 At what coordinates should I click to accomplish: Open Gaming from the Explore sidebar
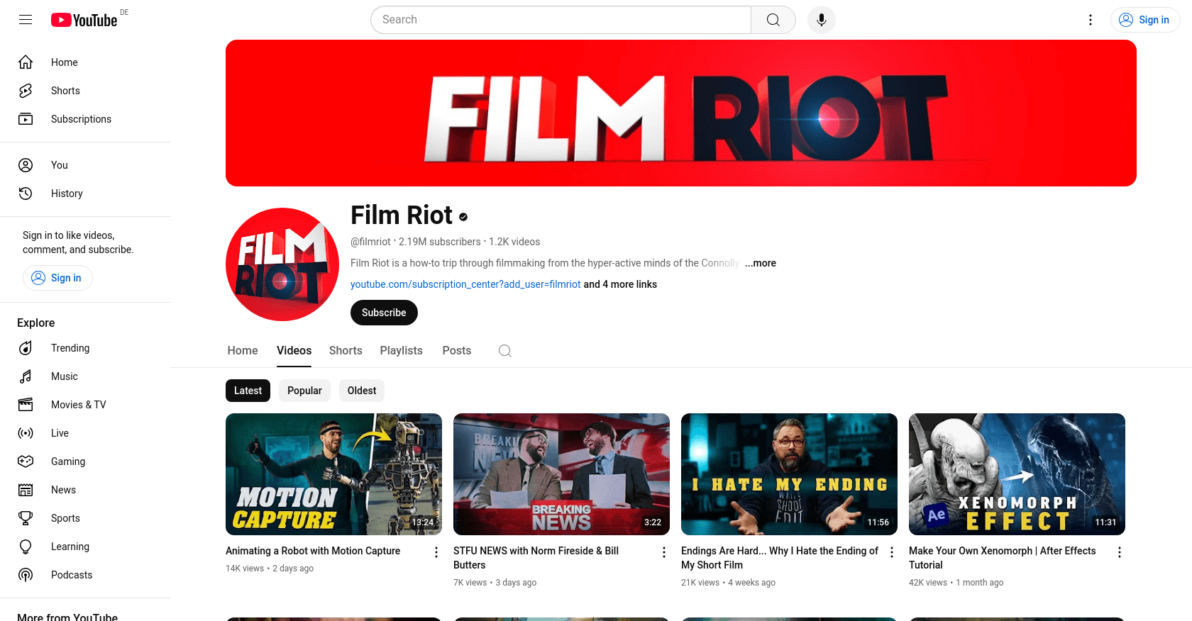click(x=68, y=461)
